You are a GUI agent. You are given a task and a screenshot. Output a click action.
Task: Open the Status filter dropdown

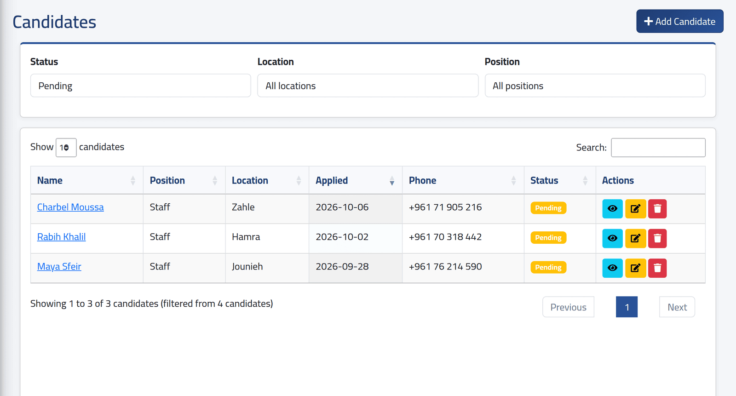141,86
